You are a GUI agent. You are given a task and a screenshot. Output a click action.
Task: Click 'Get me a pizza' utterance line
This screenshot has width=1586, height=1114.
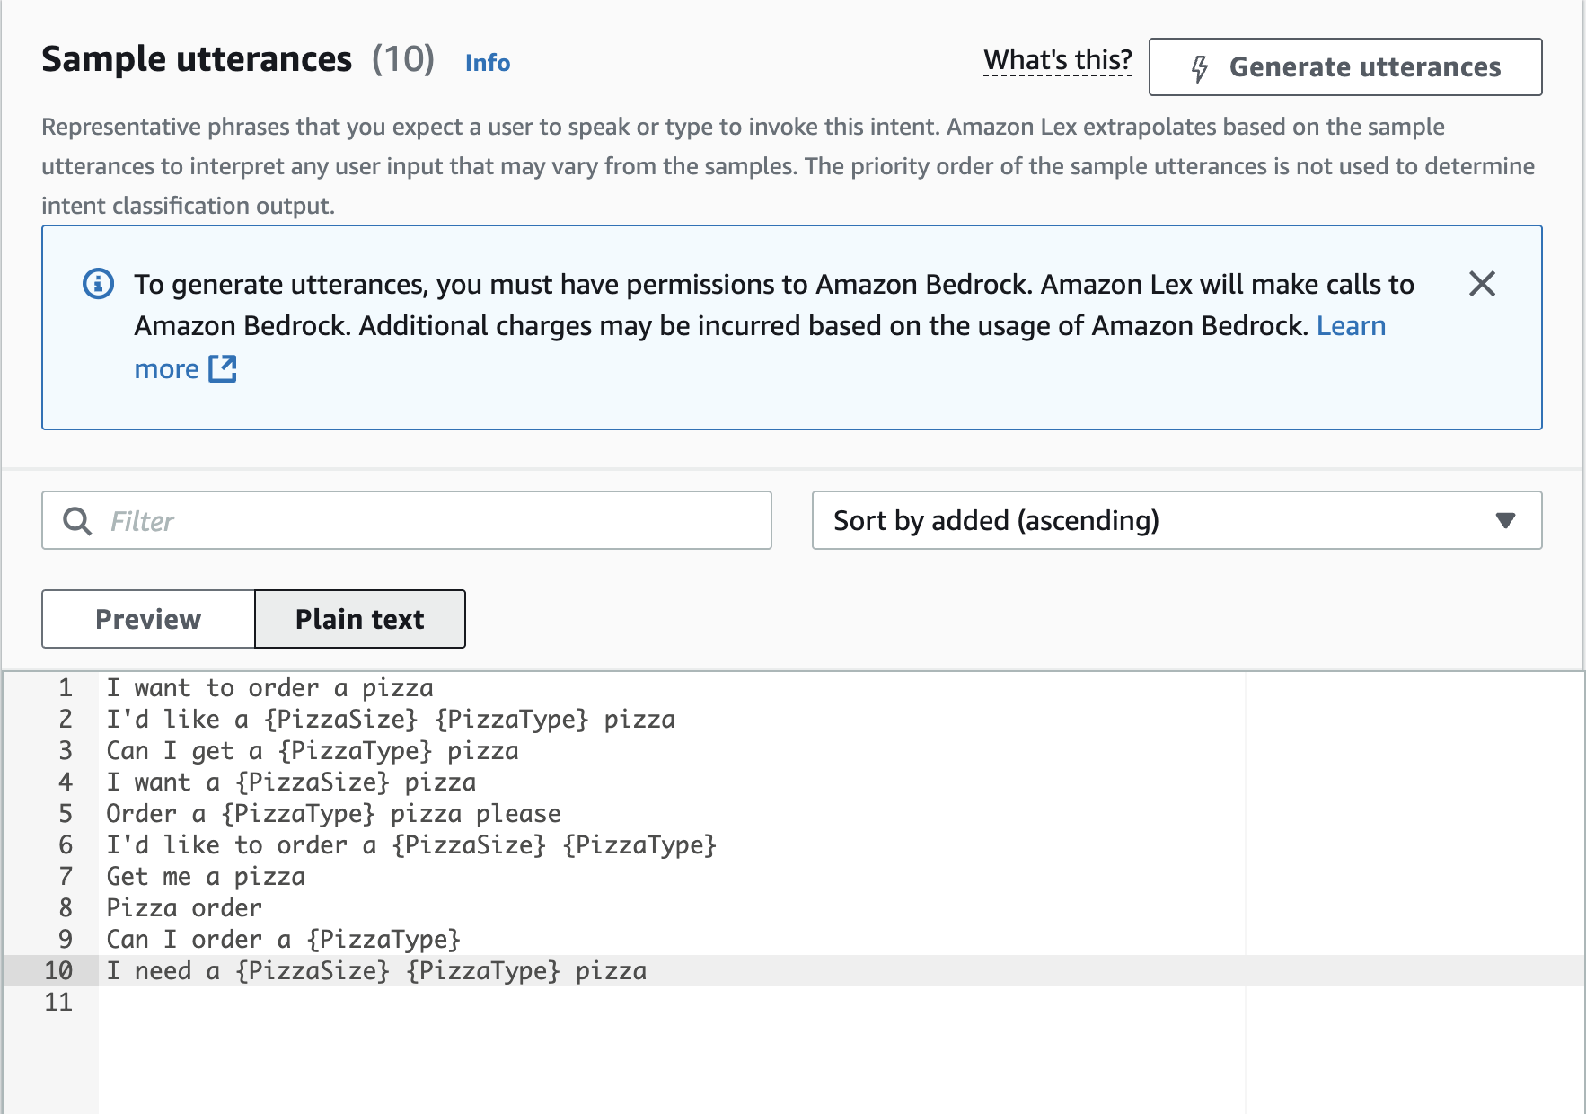tap(206, 877)
